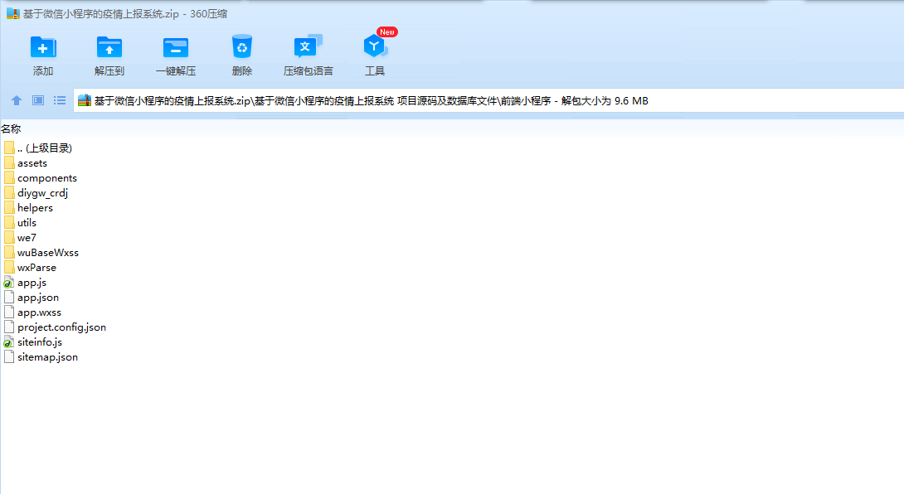Click the 360压缩 icon in the title bar
Screen dimensions: 904x494
click(x=12, y=14)
